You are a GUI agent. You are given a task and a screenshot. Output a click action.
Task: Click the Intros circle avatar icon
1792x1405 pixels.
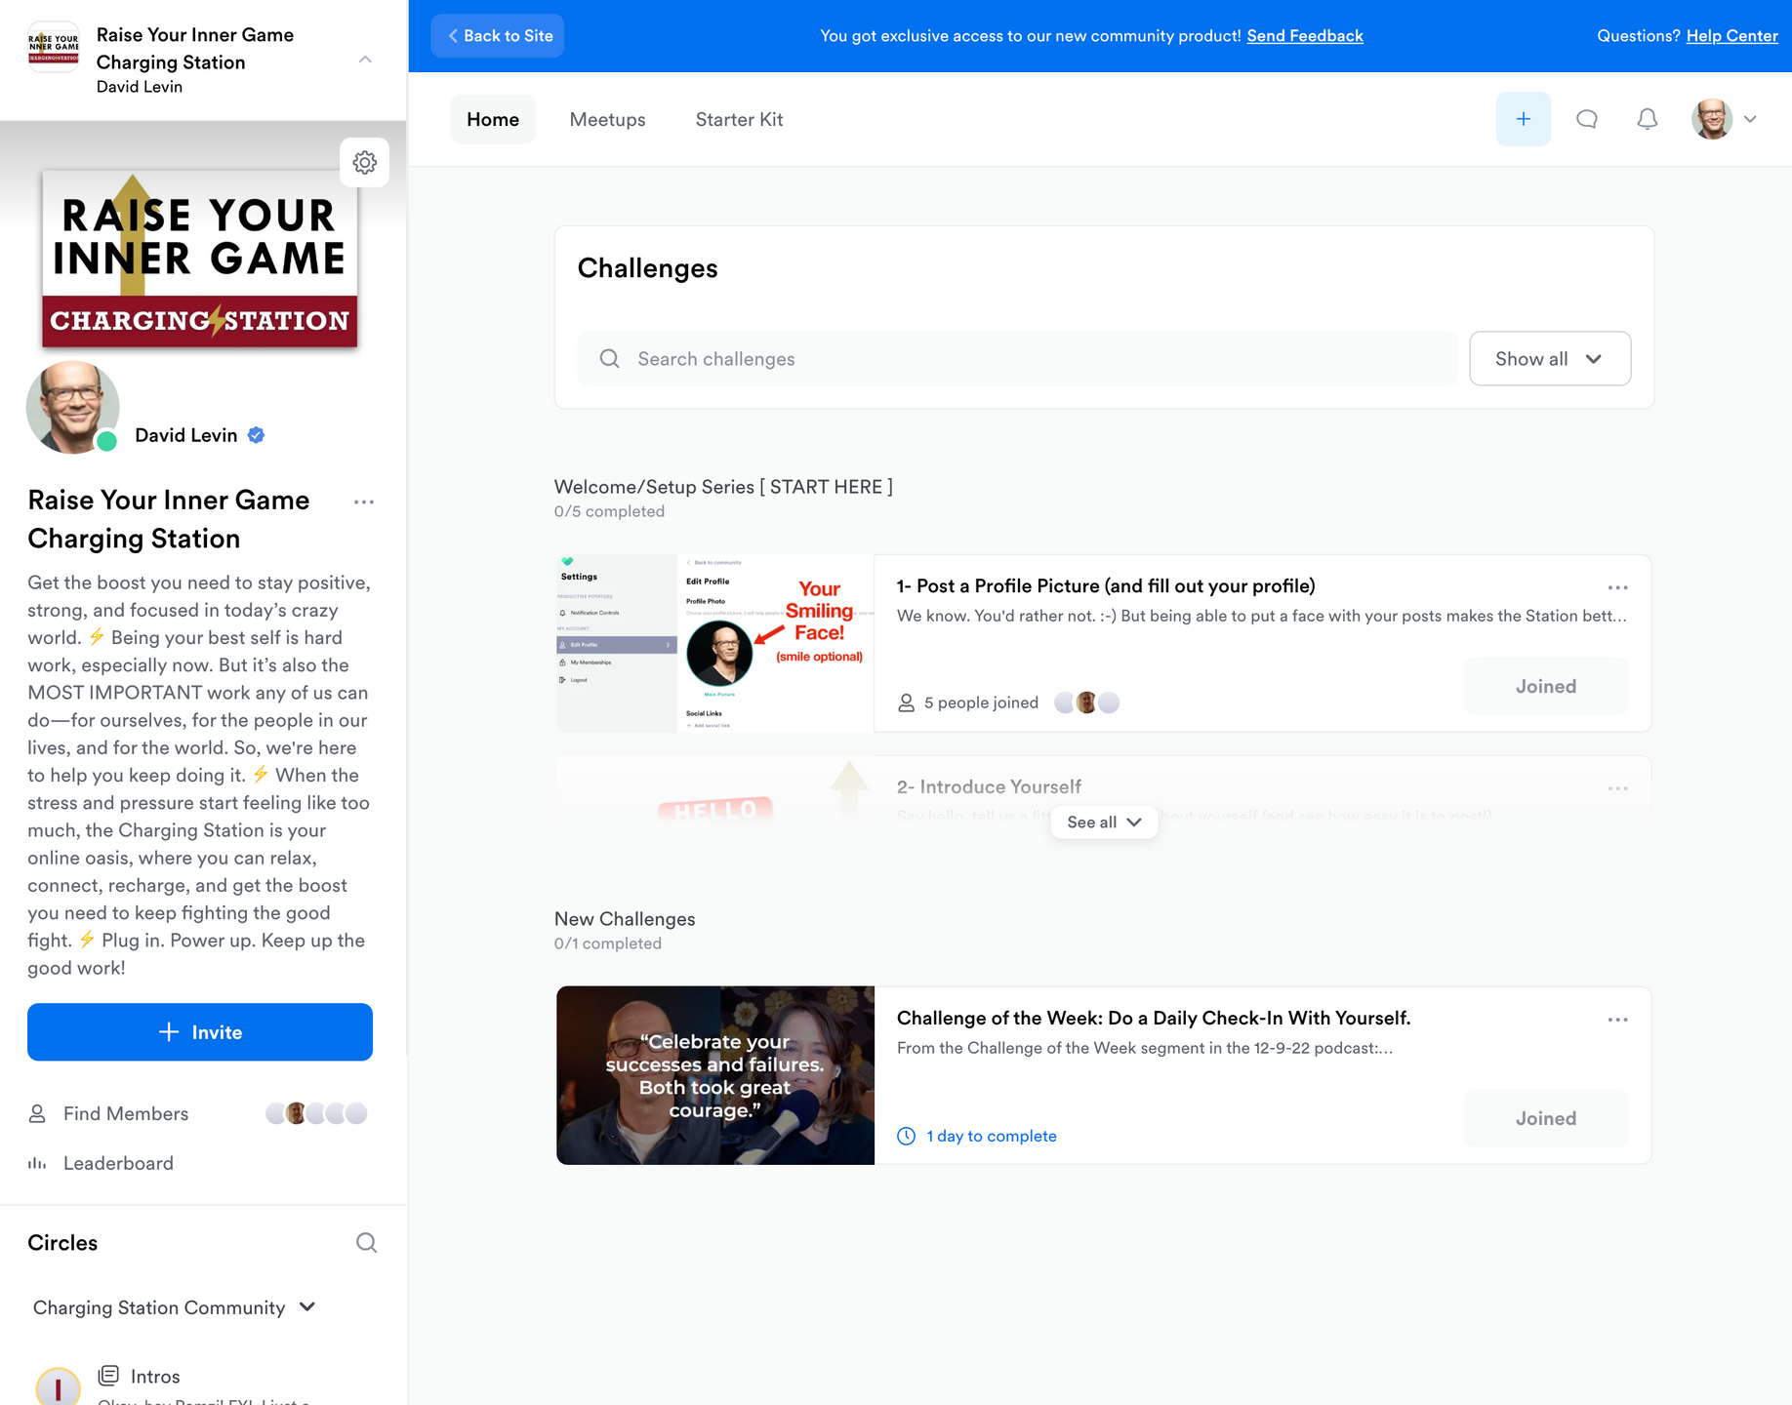[x=58, y=1385]
